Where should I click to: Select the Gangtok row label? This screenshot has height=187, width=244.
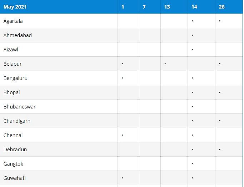(13, 164)
